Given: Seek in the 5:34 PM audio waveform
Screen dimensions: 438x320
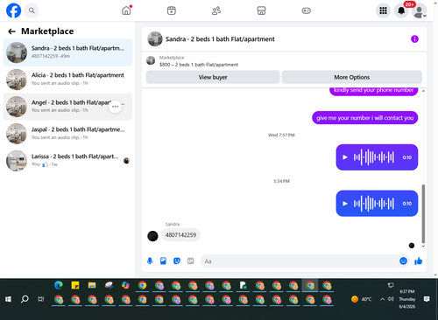Looking at the screenshot, I should [374, 204].
